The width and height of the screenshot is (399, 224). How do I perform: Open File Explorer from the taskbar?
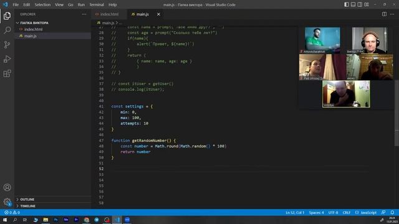coord(46,220)
